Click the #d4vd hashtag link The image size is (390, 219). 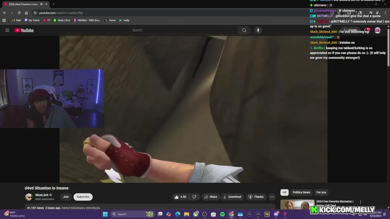pyautogui.click(x=66, y=208)
